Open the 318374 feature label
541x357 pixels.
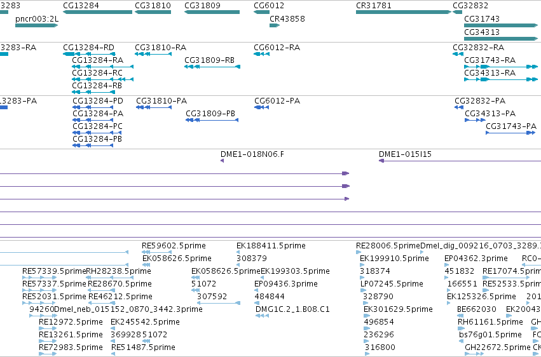[x=375, y=271]
